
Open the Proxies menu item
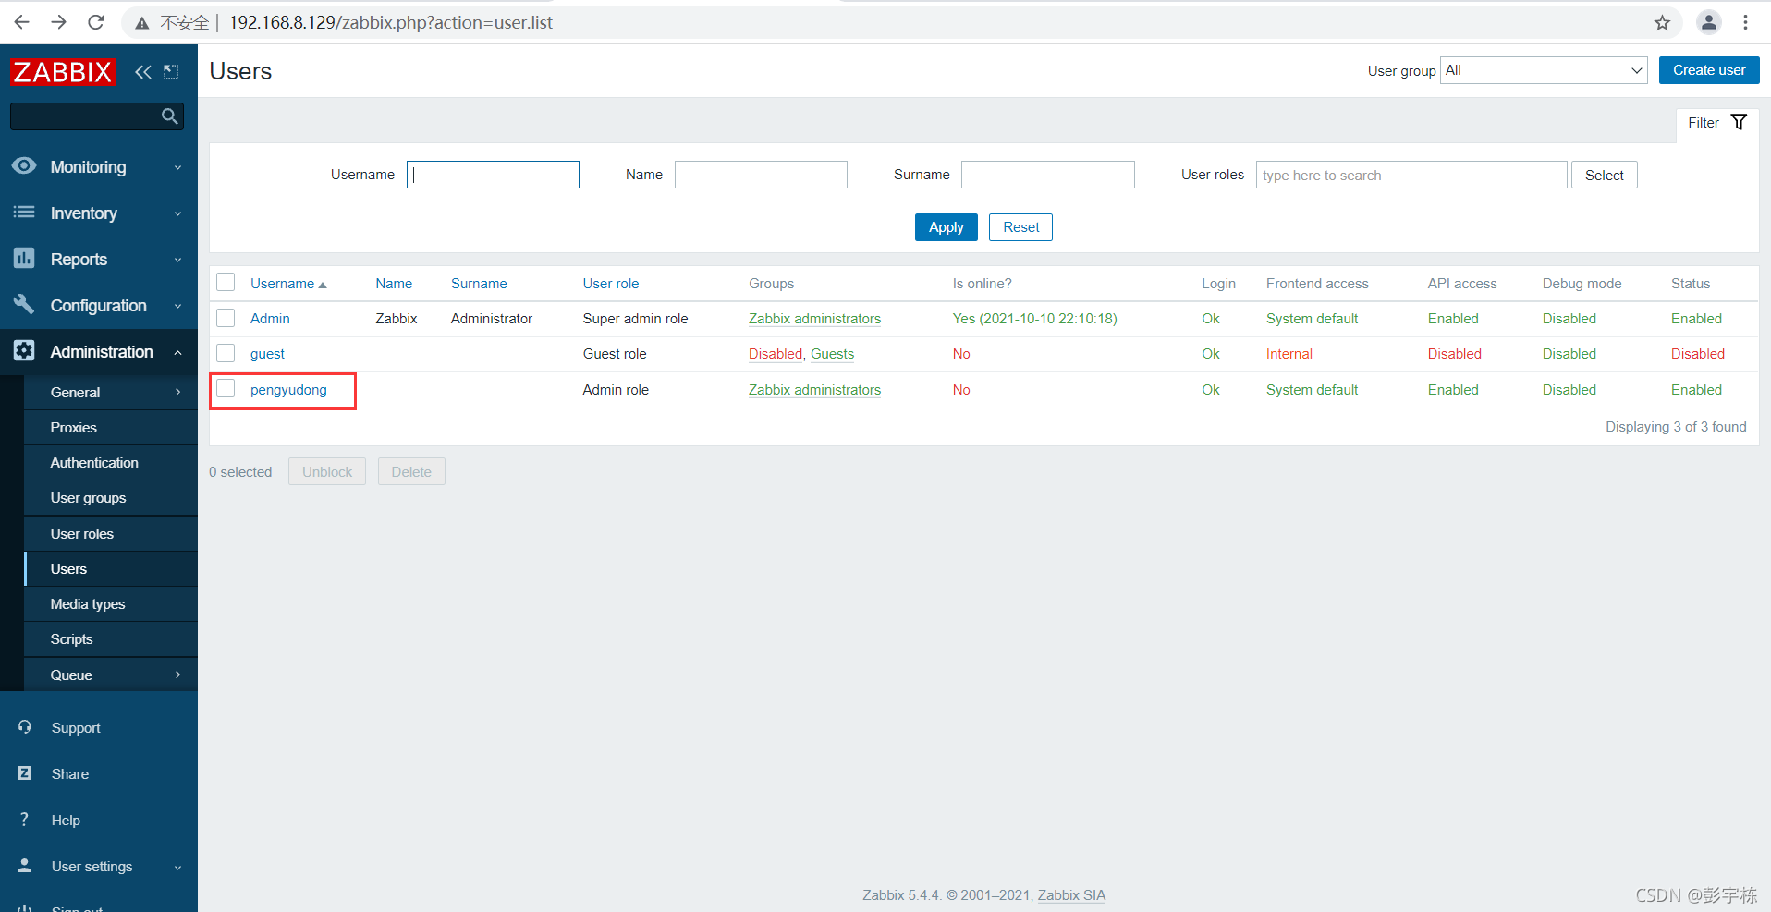111,427
